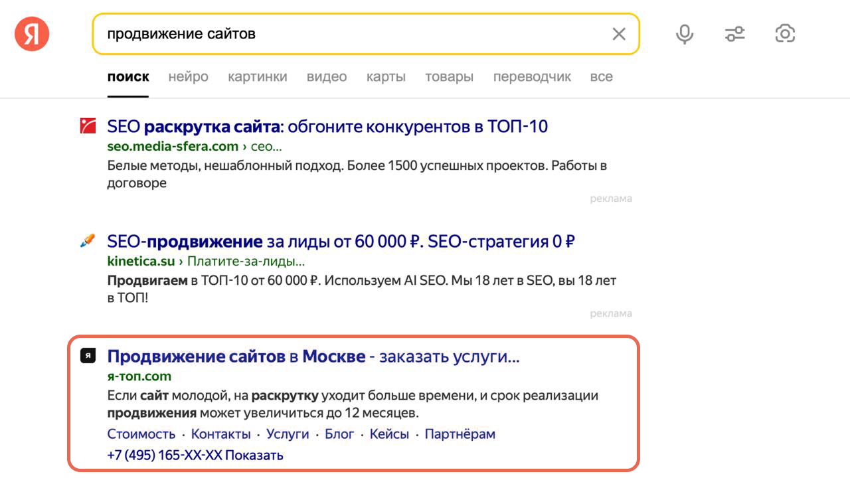Open the SEO-продвижение за лиды result
This screenshot has height=486, width=850.
(x=340, y=241)
